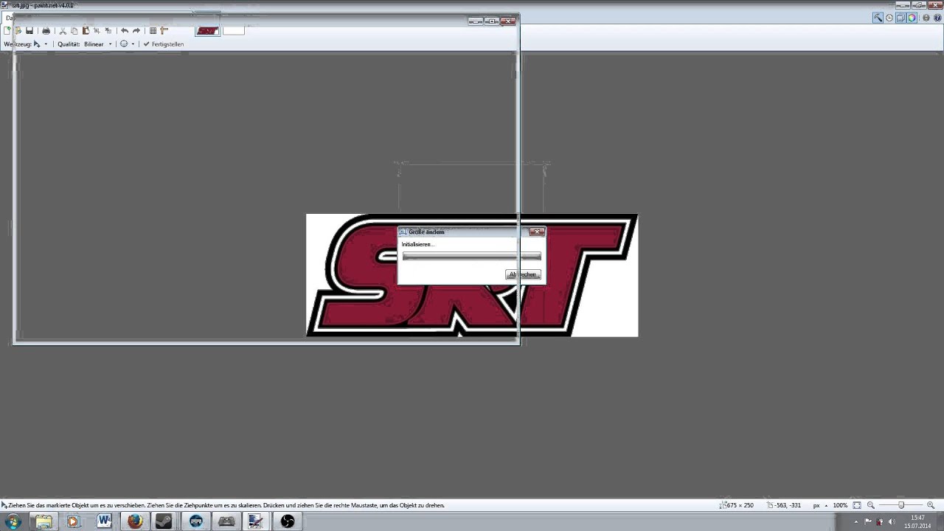This screenshot has height=531, width=944.
Task: Open the media player taskbar icon
Action: [73, 521]
